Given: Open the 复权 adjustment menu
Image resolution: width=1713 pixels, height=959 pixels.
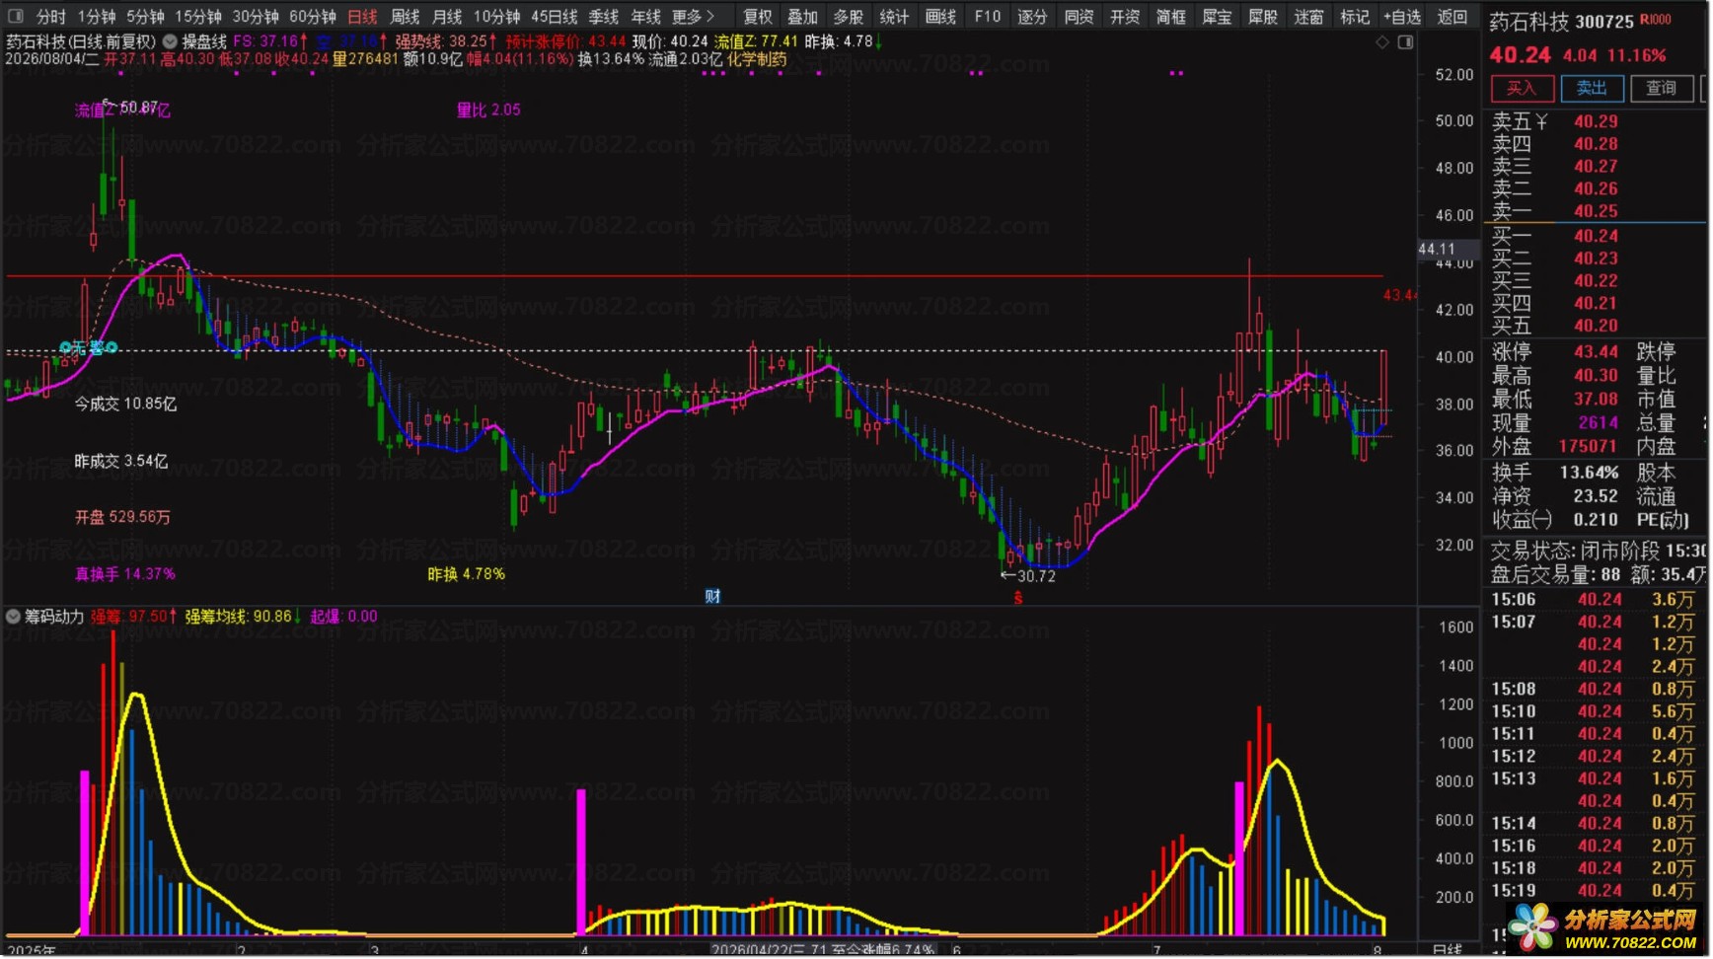Looking at the screenshot, I should click(x=758, y=17).
